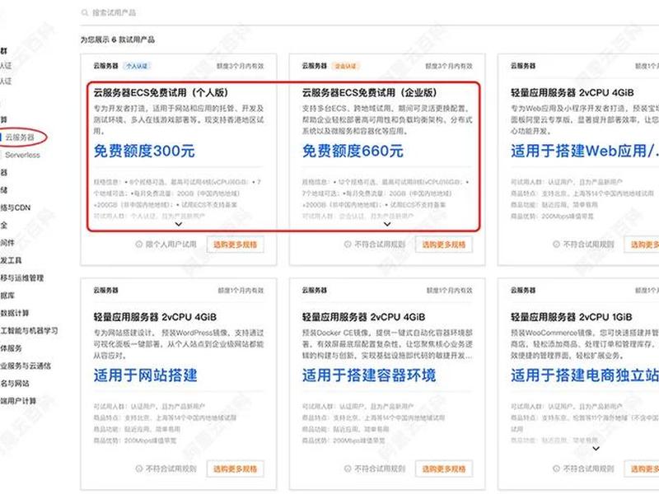Open 云服务器ECS免费试用（个人版） title
This screenshot has width=659, height=494.
(x=161, y=92)
